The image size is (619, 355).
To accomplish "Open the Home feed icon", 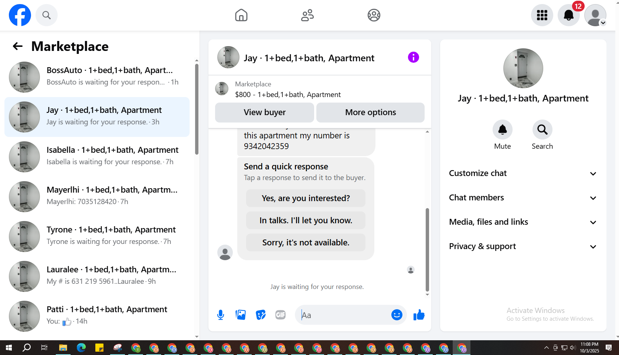I will (x=241, y=15).
